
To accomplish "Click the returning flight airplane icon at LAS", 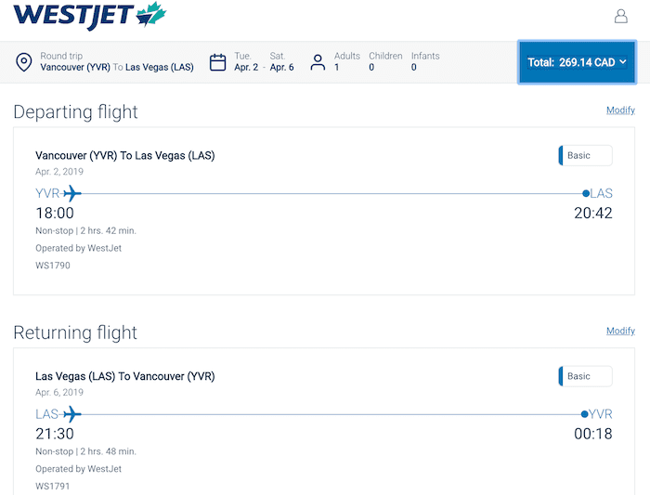I will click(x=72, y=414).
